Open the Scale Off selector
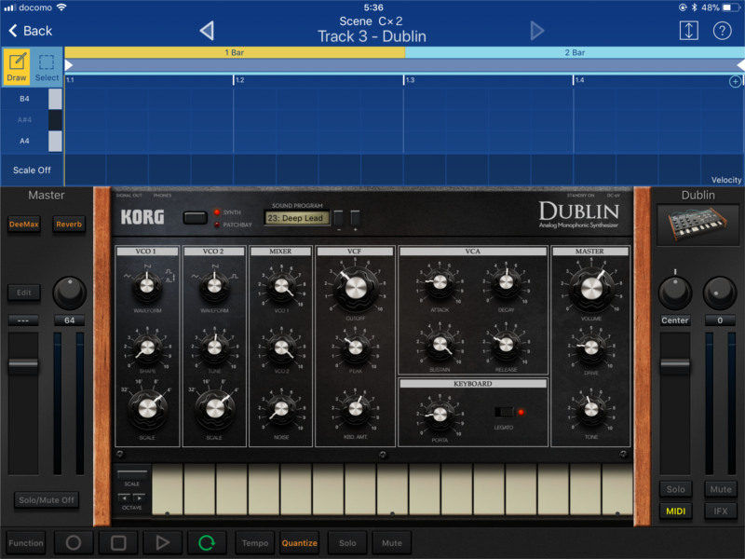This screenshot has height=559, width=745. click(32, 170)
